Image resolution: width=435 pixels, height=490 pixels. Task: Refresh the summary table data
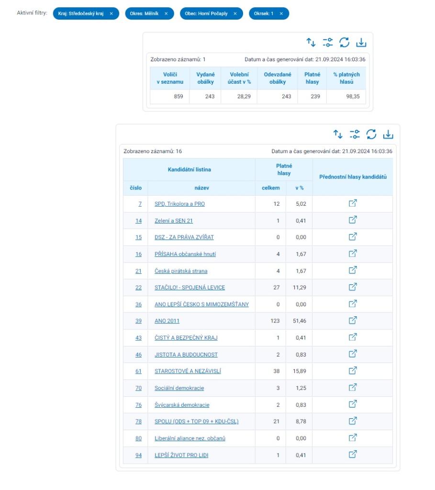(345, 43)
